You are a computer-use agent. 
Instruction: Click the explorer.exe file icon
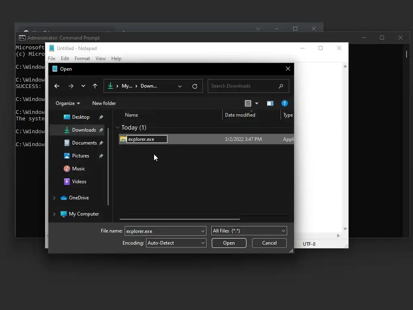[x=123, y=139]
